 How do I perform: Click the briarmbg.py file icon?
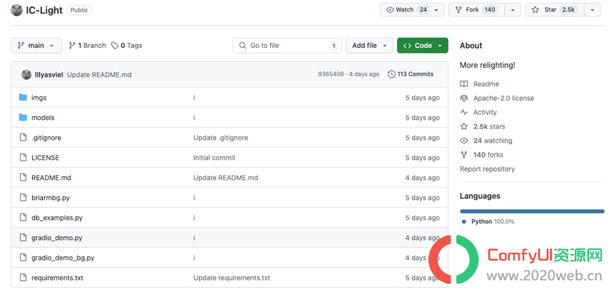pyautogui.click(x=23, y=197)
